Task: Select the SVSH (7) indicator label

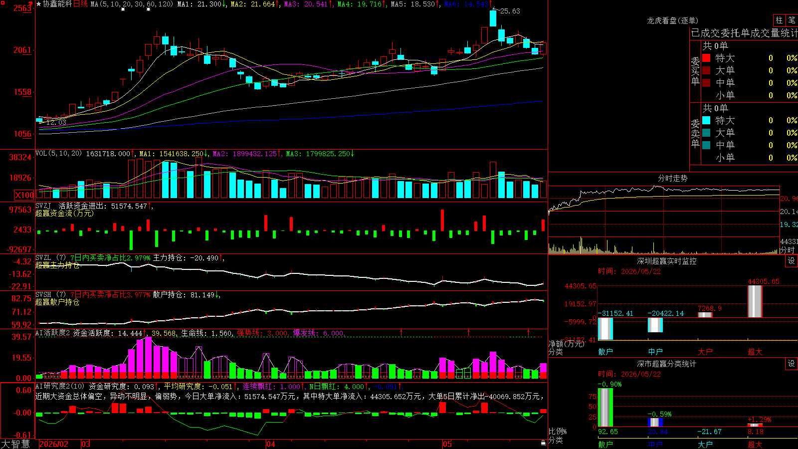Action: click(50, 295)
